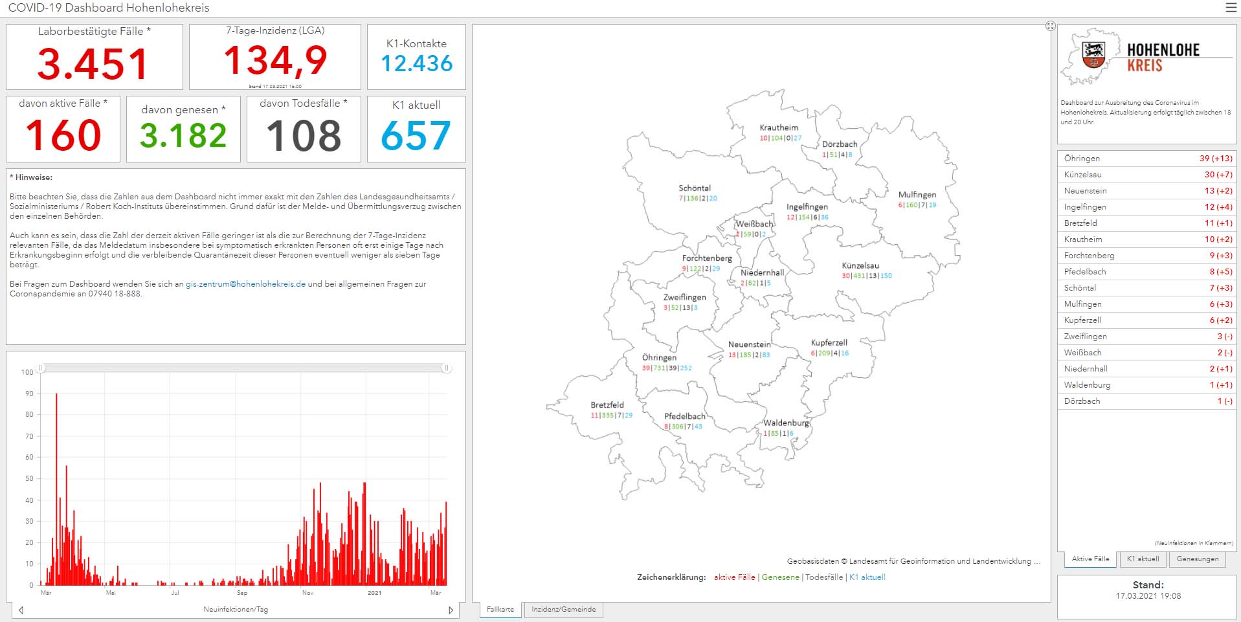The image size is (1241, 622).
Task: Select Künzelsau row in the municipality list
Action: [1147, 175]
